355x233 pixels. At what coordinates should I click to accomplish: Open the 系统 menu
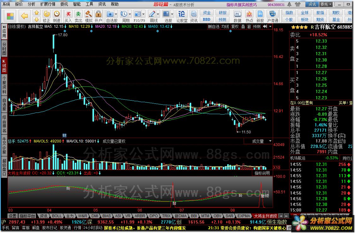click(6, 4)
